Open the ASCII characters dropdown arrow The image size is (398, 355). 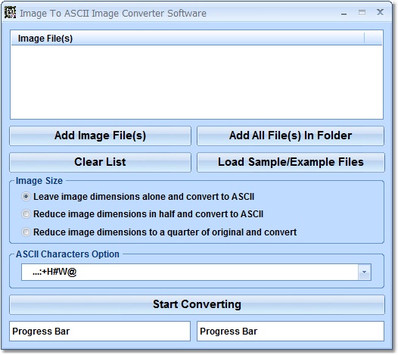[365, 272]
